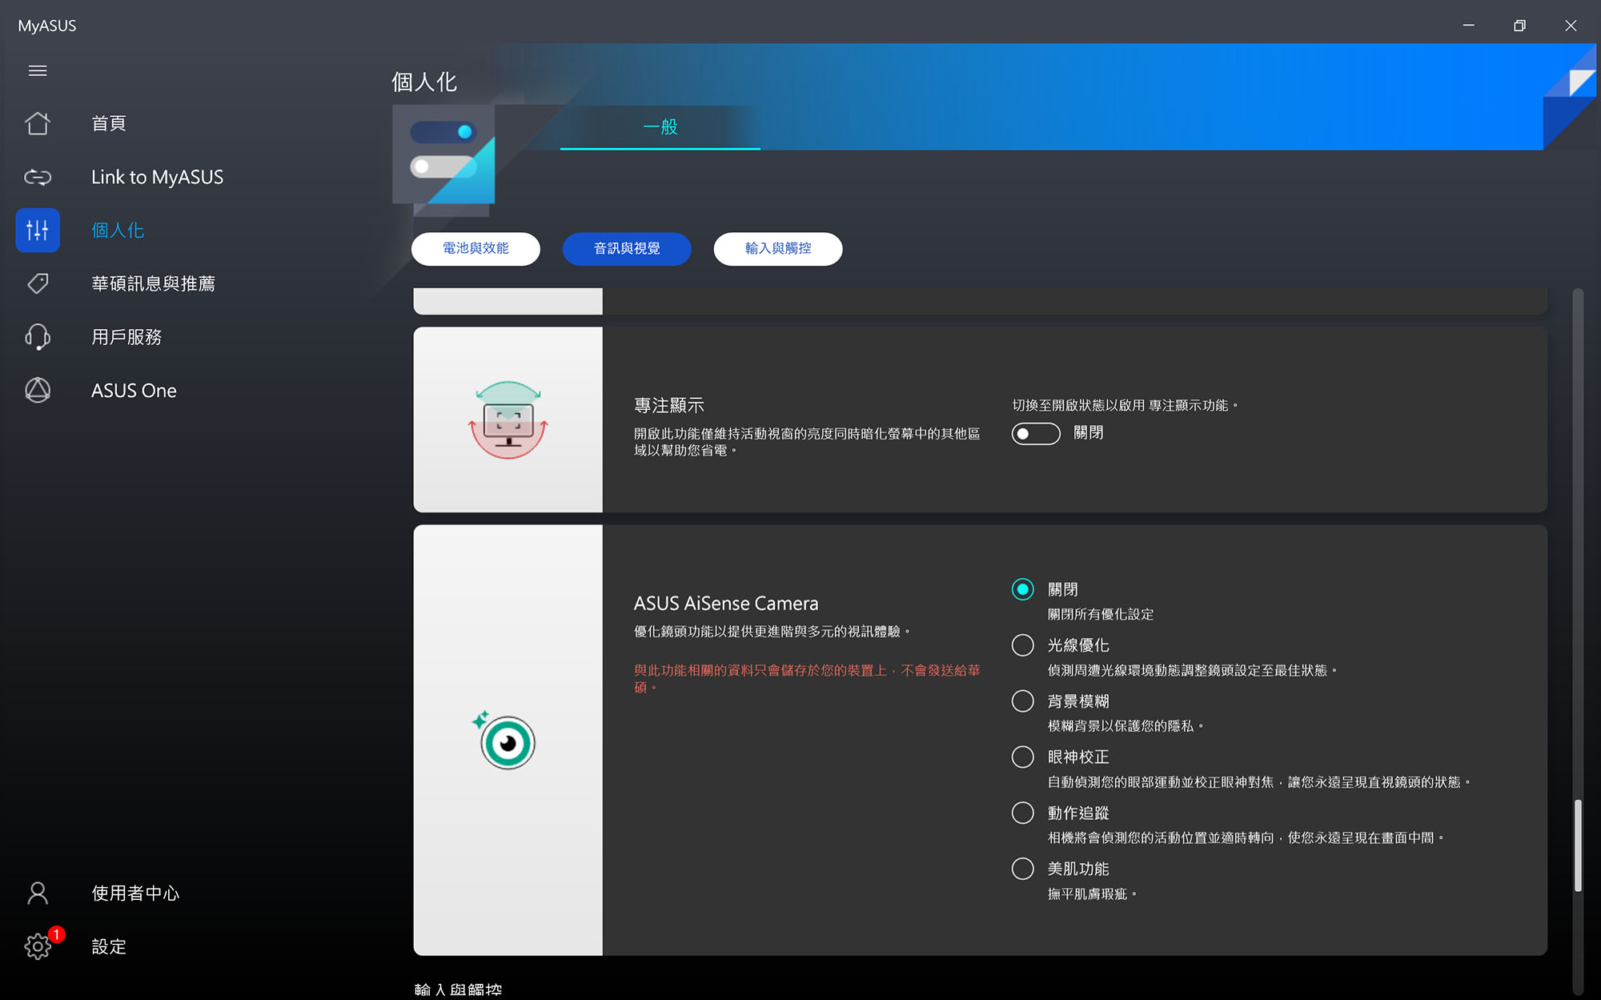Jump to 音訊與視覺 section

627,248
